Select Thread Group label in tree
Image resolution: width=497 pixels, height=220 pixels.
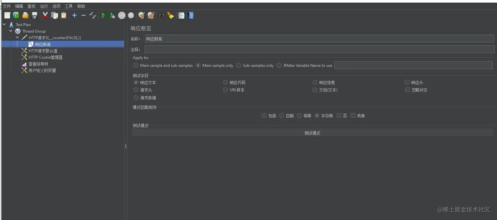(x=34, y=31)
